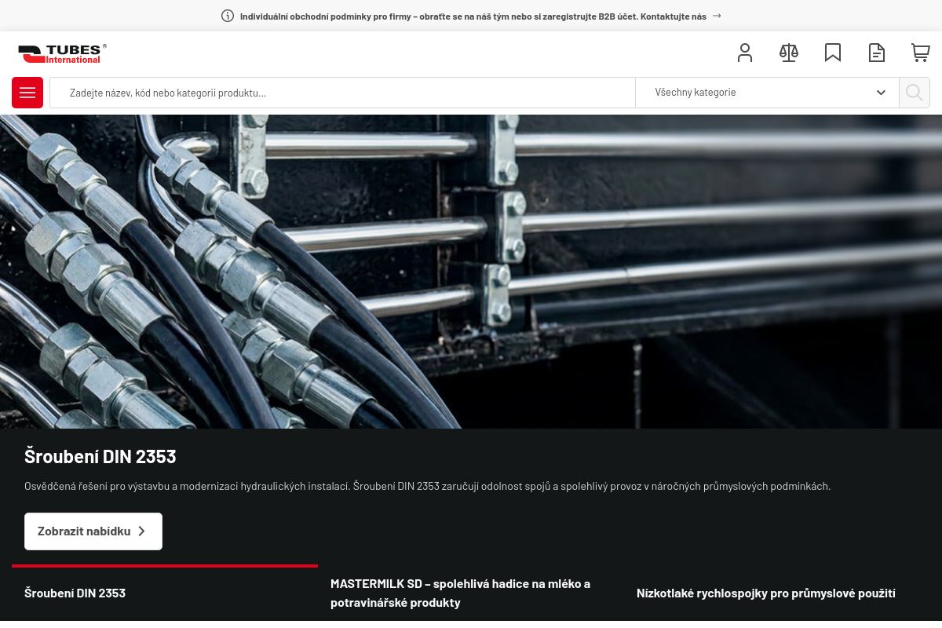Viewport: 942px width, 628px height.
Task: Click the search magnifier button
Action: click(915, 93)
